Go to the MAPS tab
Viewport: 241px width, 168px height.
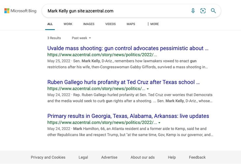(x=131, y=24)
